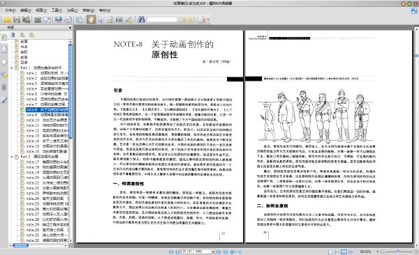
Task: Toggle single page layout mode
Action: point(330,252)
